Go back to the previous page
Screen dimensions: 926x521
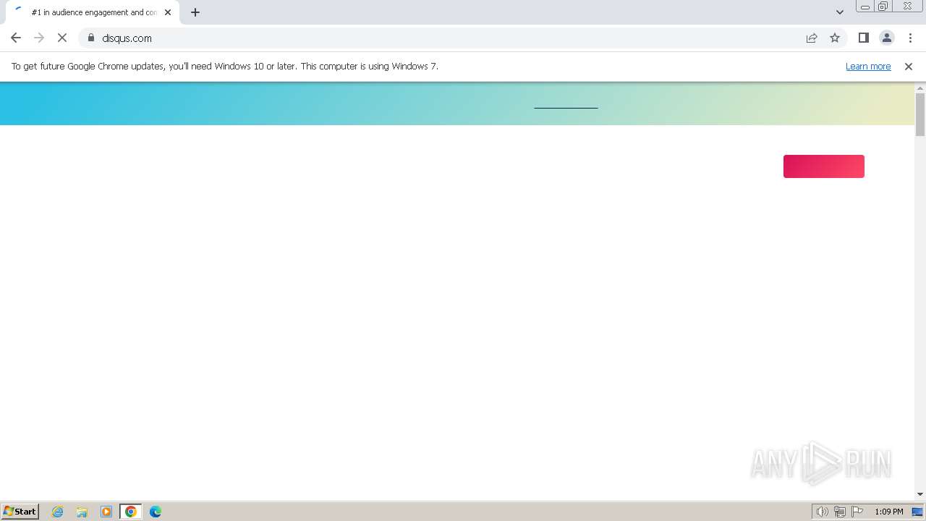(16, 38)
